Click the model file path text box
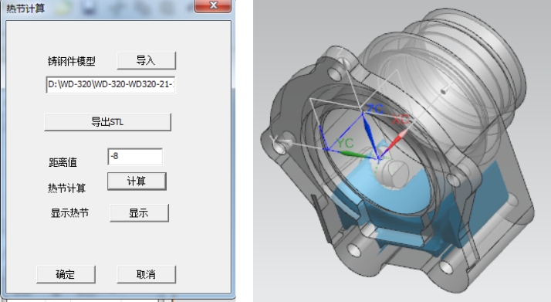Screen dimensions: 551x302 pos(110,84)
